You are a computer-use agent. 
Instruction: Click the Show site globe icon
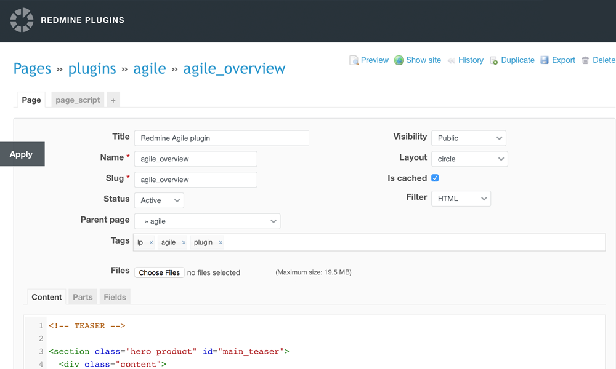(399, 60)
